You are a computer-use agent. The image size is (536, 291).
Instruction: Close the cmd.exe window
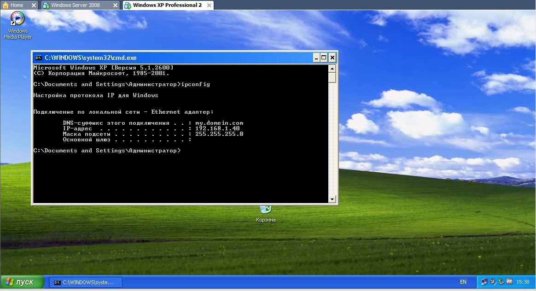332,58
